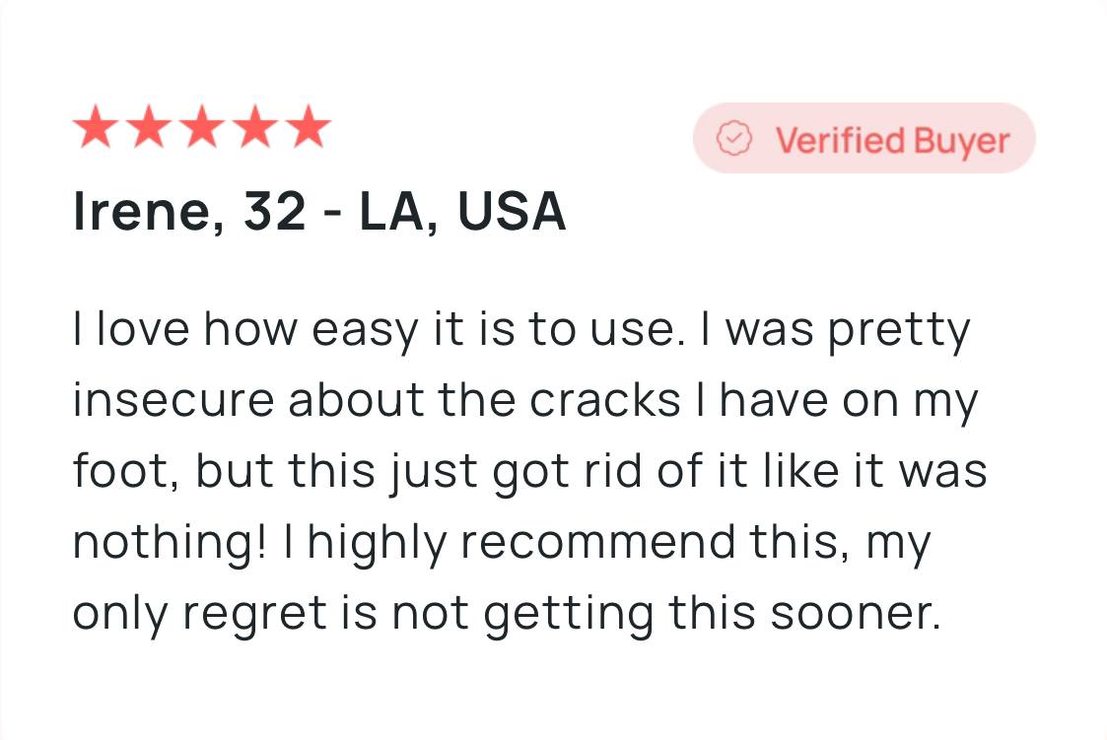Image resolution: width=1107 pixels, height=740 pixels.
Task: Click the fourth rating star
Action: [255, 126]
